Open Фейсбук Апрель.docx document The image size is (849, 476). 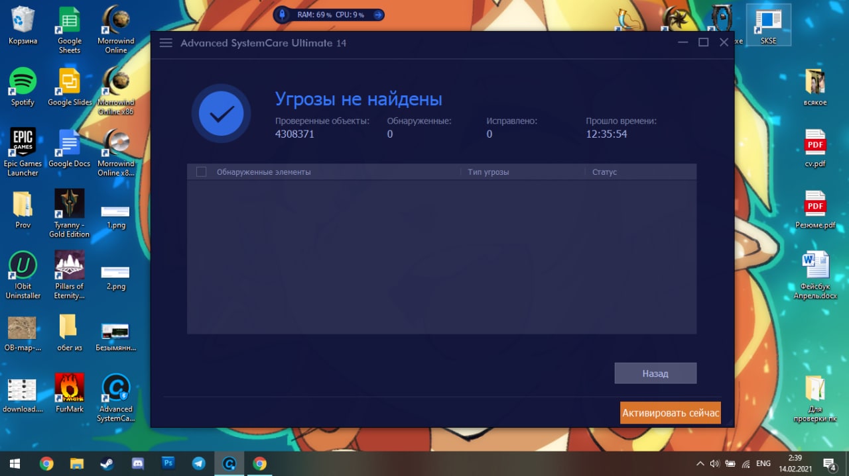[x=815, y=275]
